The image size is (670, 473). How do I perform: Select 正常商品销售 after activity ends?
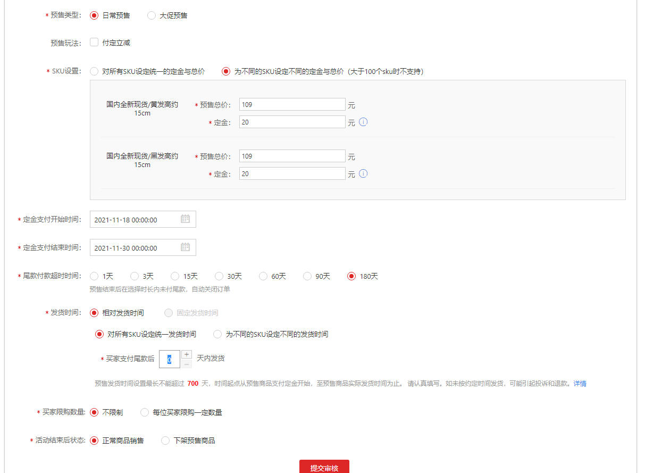[94, 440]
